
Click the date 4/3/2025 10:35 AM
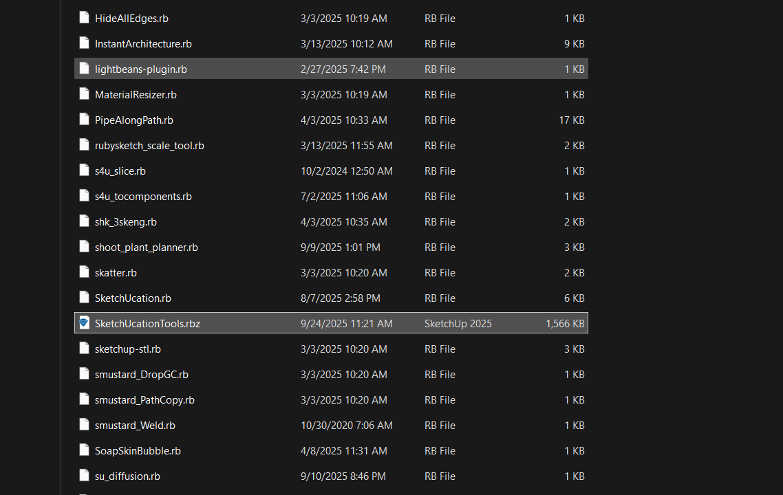coord(344,222)
